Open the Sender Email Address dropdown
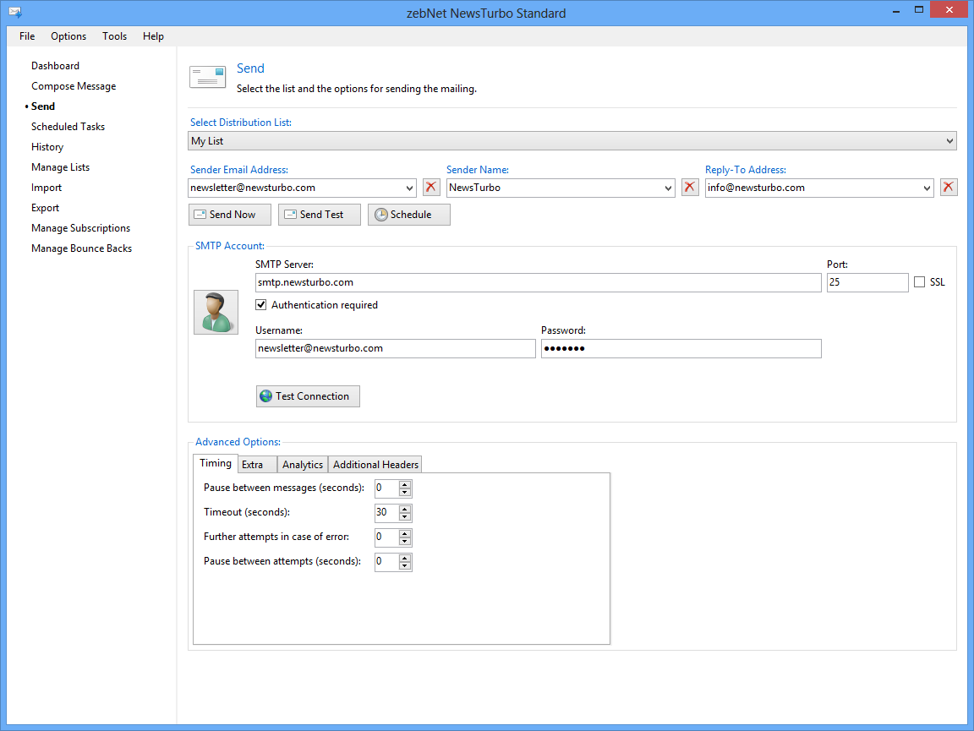The width and height of the screenshot is (974, 731). point(410,188)
